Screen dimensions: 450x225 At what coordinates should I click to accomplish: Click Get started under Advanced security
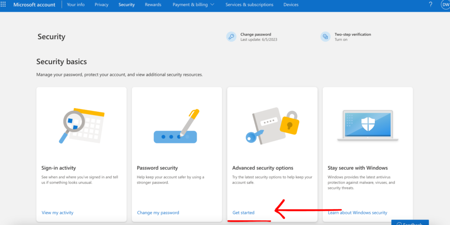pos(243,213)
